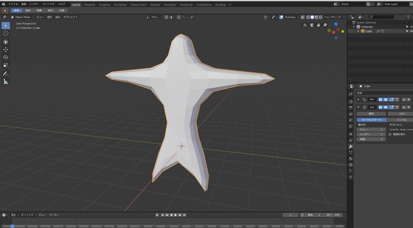
Task: Open the Texture checker tab in properties
Action: point(350,165)
